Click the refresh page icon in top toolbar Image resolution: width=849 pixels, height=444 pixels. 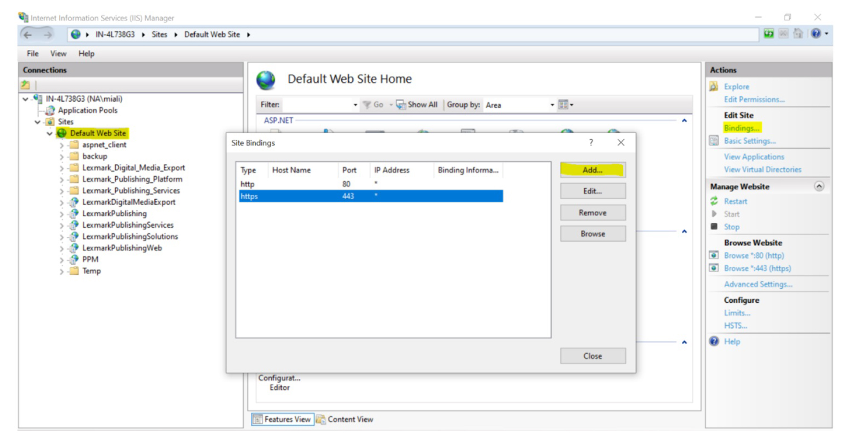769,33
